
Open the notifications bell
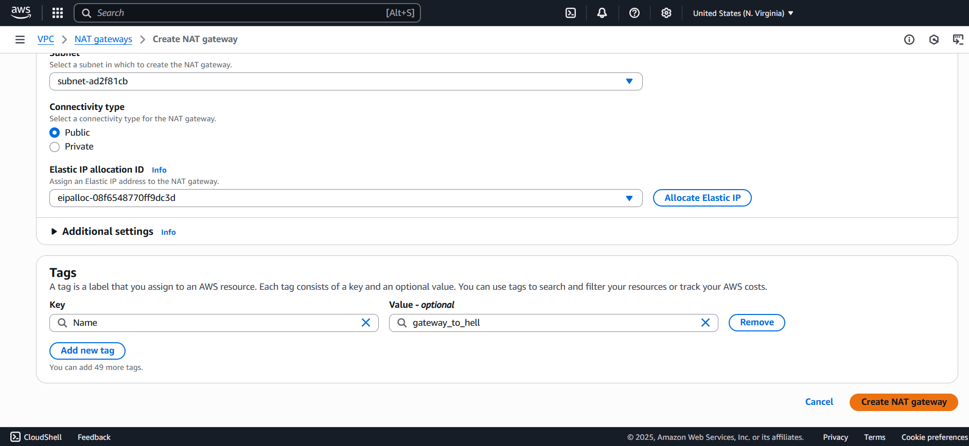[602, 13]
